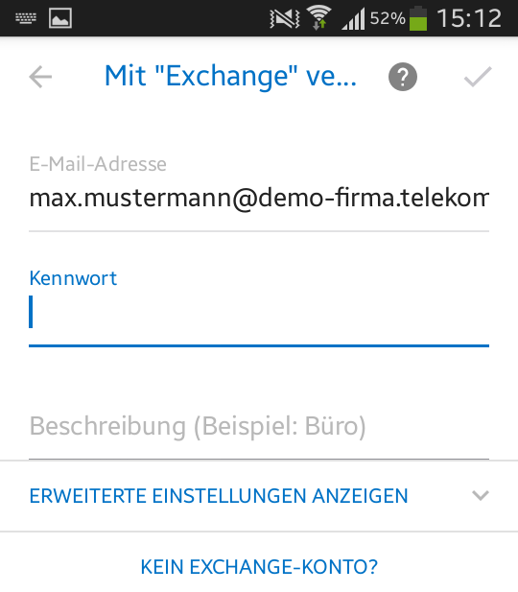The image size is (518, 592).
Task: Tap the Kennwort field label
Action: (x=73, y=278)
